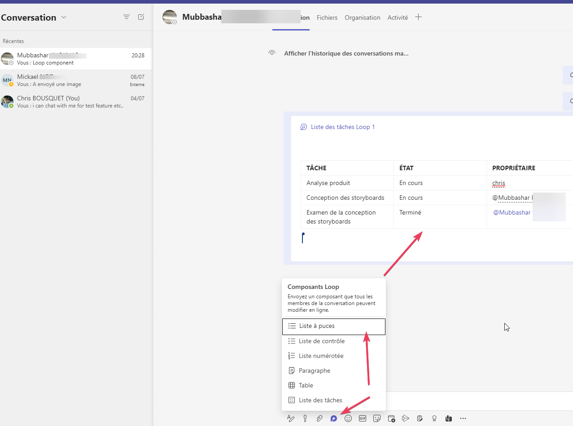Screen dimensions: 573x426
Task: Click the chris owner cell
Action: click(x=529, y=183)
